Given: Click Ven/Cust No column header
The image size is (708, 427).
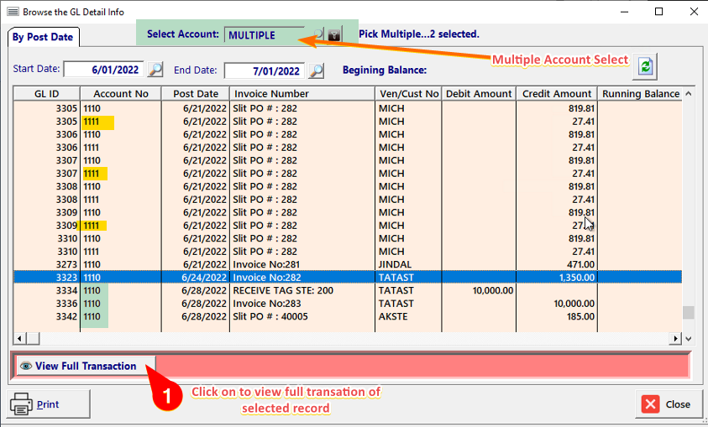Looking at the screenshot, I should pos(408,94).
